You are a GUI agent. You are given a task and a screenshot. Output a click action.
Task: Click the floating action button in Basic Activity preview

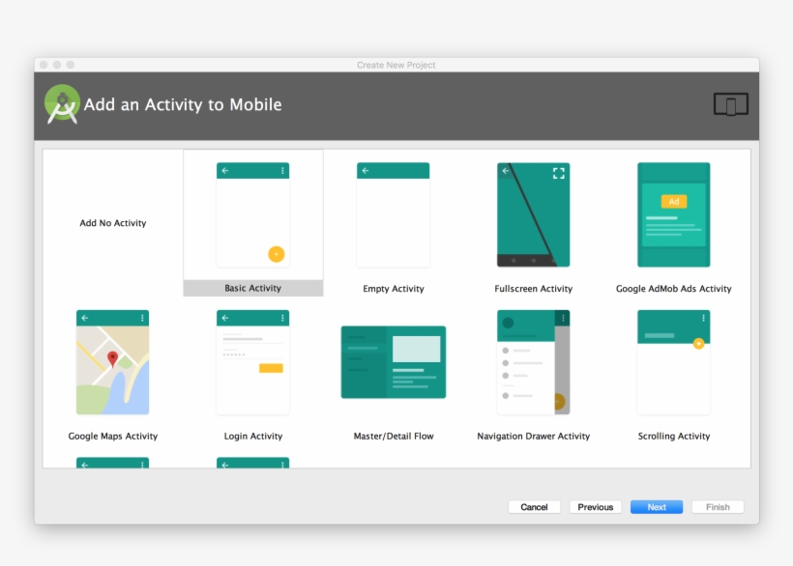(x=276, y=254)
